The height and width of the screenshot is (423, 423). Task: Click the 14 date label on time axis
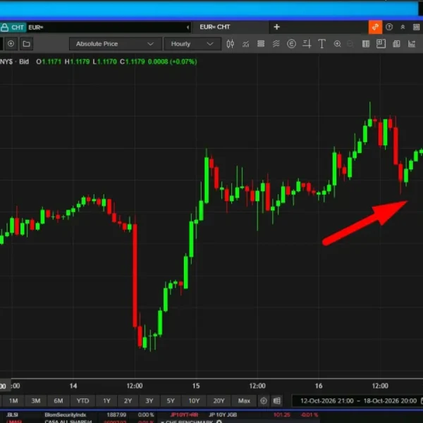point(73,386)
